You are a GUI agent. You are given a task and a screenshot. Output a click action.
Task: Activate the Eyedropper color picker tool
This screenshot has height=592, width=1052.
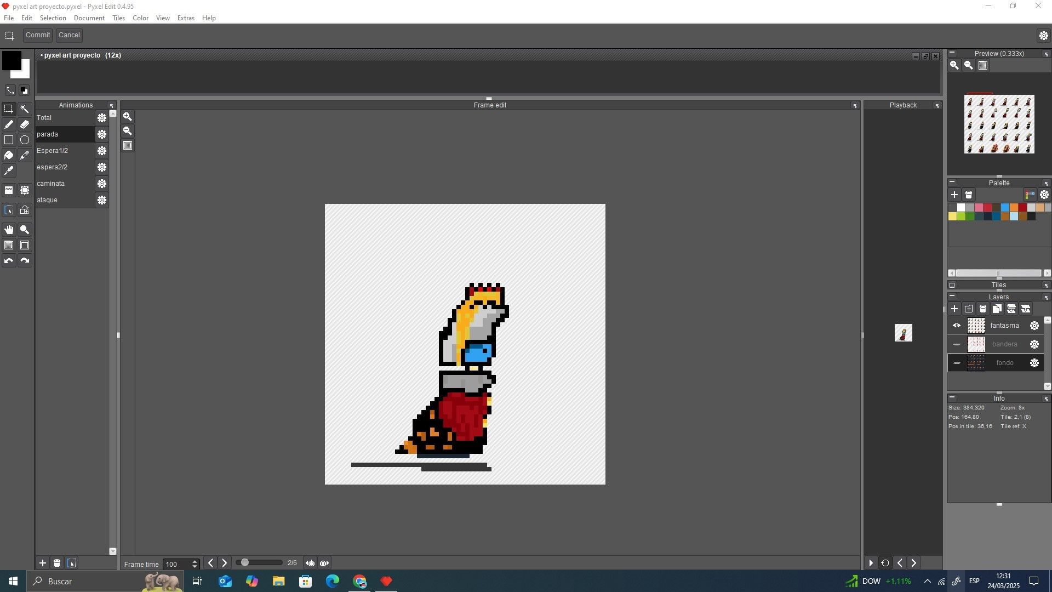[9, 171]
